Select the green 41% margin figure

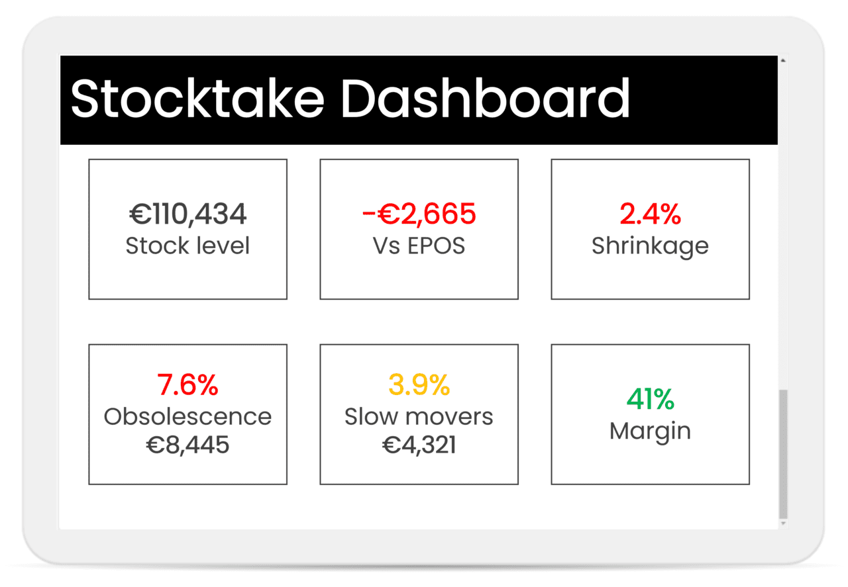[x=650, y=398]
